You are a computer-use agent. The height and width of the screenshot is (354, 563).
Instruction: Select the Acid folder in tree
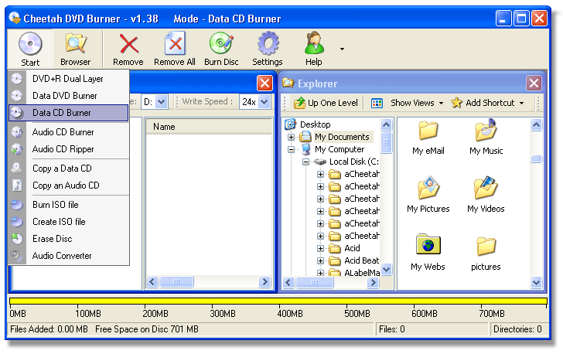point(352,248)
